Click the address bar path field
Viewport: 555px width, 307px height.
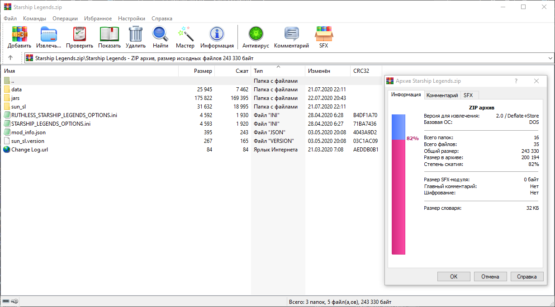click(289, 58)
